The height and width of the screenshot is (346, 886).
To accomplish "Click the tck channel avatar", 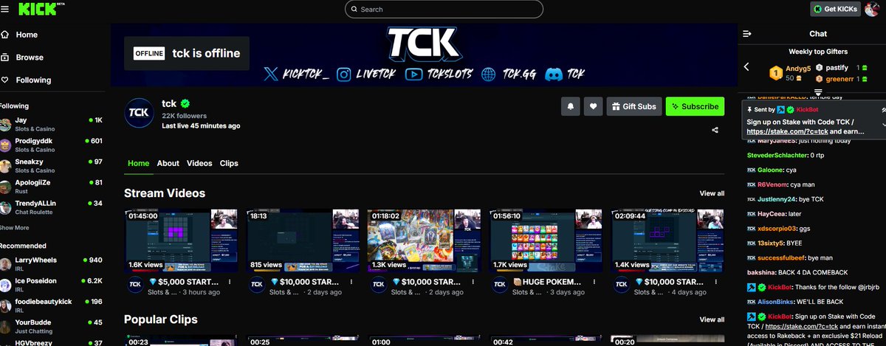I will [139, 112].
